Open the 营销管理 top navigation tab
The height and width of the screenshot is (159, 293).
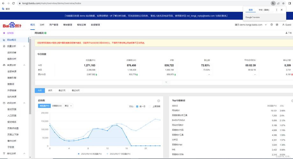click(x=68, y=25)
